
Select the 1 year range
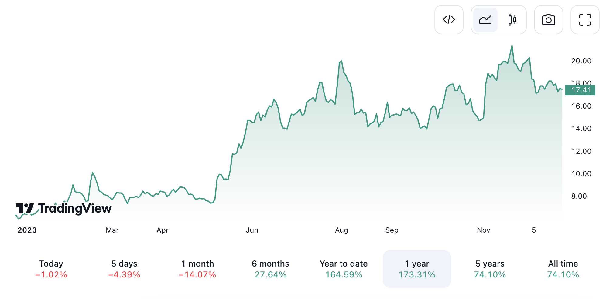417,269
